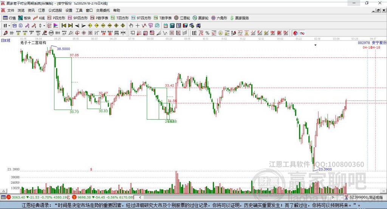
Task: Click the black dropdown triangle above chart
Action: 315,45
